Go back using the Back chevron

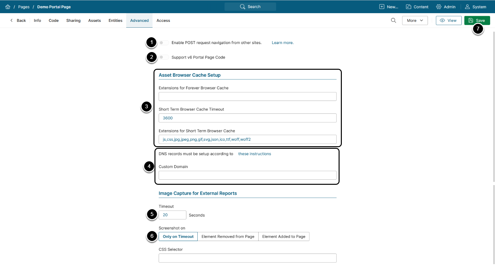[x=18, y=21]
